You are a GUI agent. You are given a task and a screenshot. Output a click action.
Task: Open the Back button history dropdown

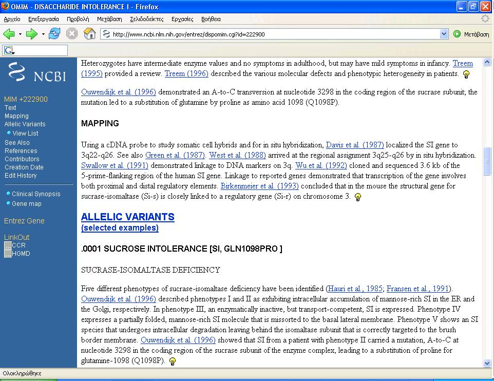click(20, 34)
